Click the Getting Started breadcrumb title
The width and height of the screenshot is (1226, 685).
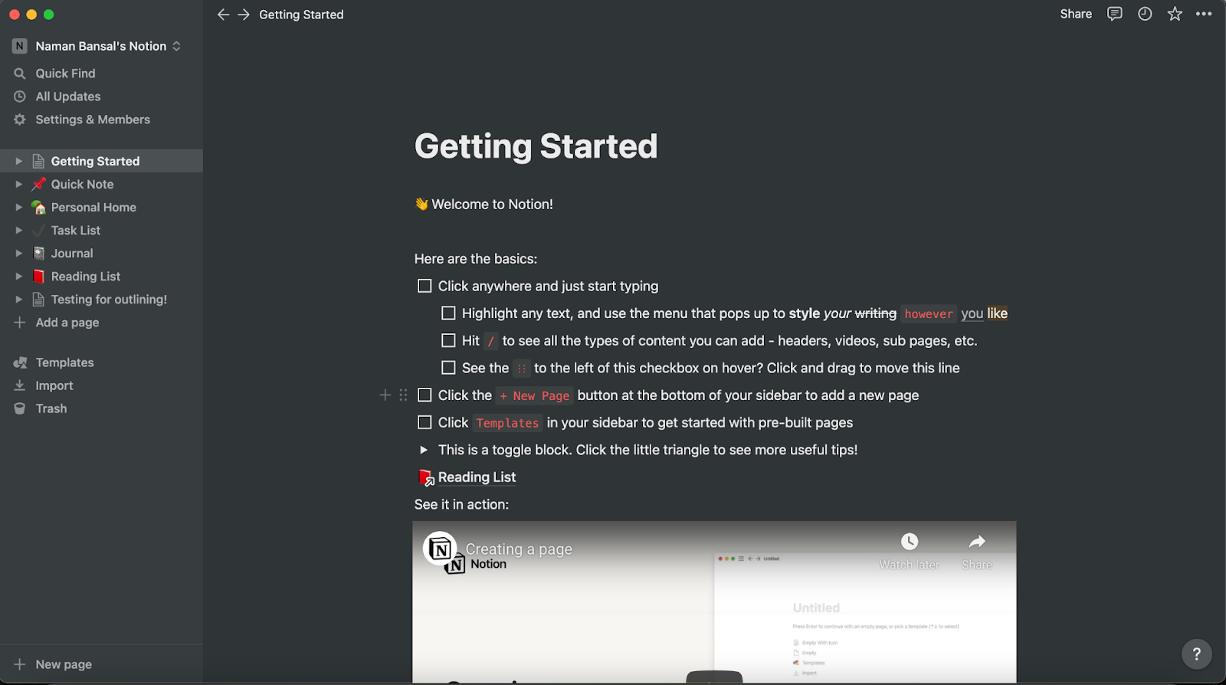pos(301,15)
